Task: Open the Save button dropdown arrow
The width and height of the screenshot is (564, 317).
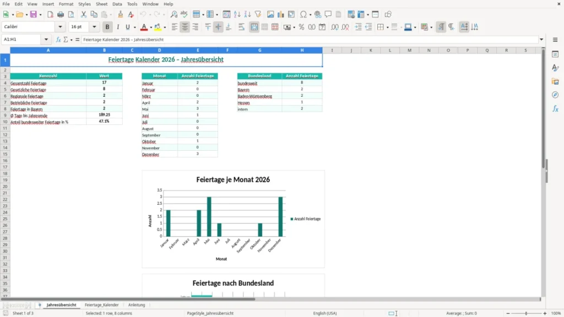Action: click(x=40, y=15)
